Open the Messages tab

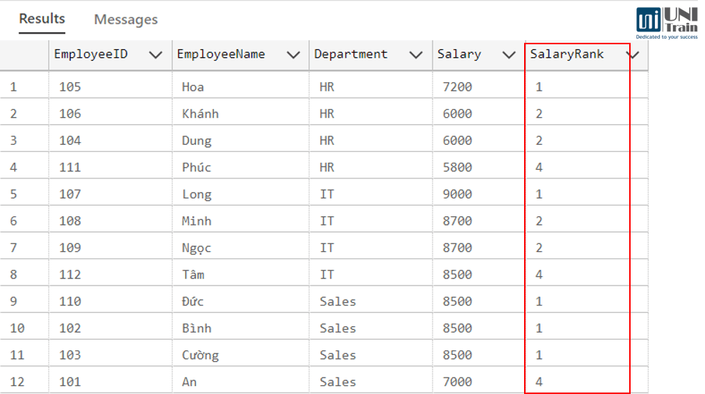point(126,19)
